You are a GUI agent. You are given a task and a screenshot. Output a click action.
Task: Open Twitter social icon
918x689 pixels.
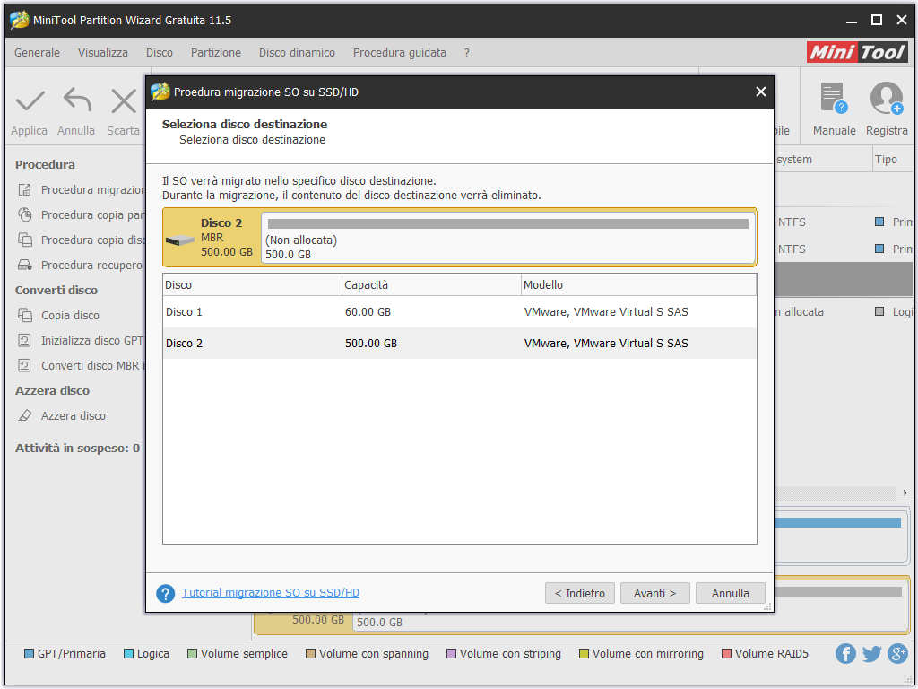pyautogui.click(x=871, y=654)
